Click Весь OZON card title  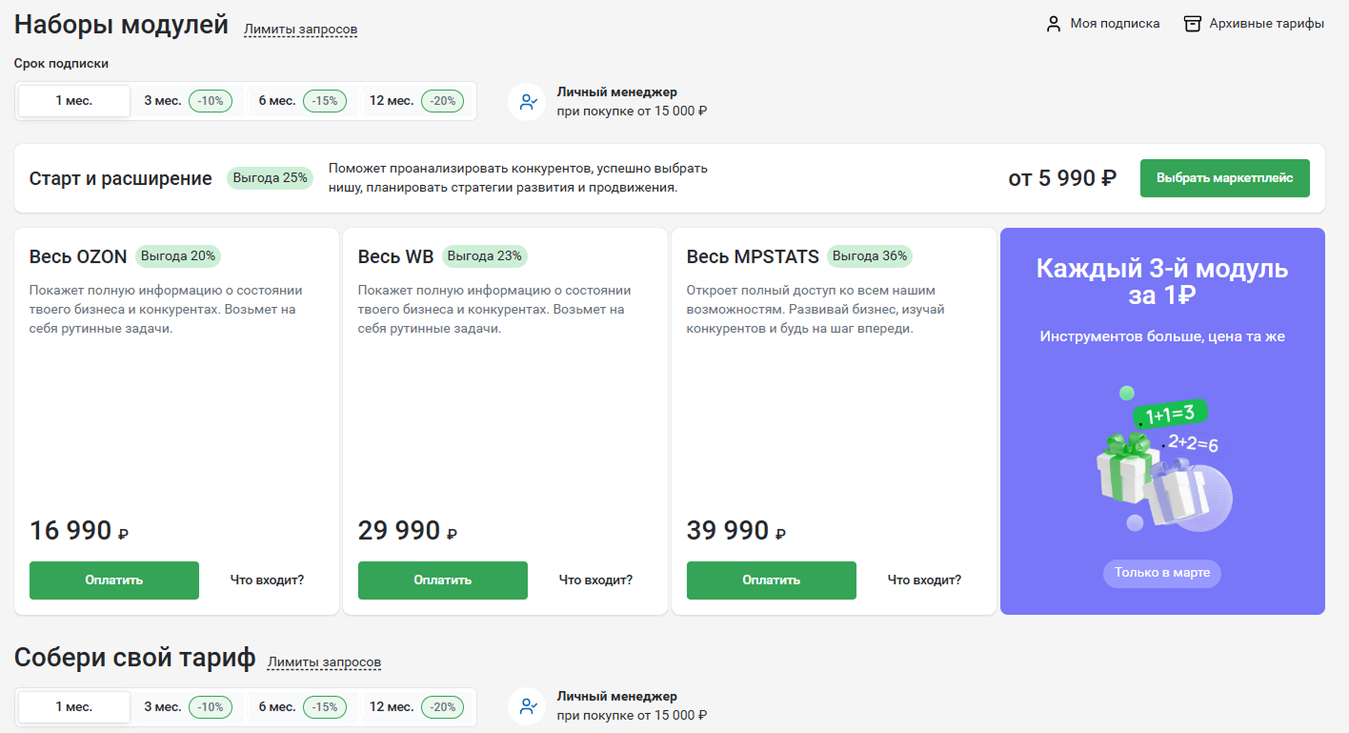[x=78, y=256]
